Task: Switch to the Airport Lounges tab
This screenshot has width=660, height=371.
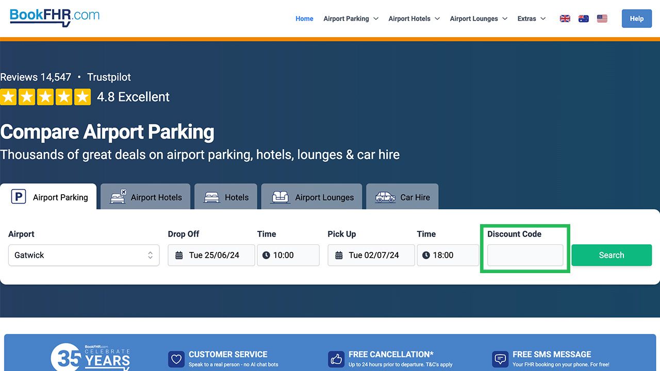Action: [311, 197]
